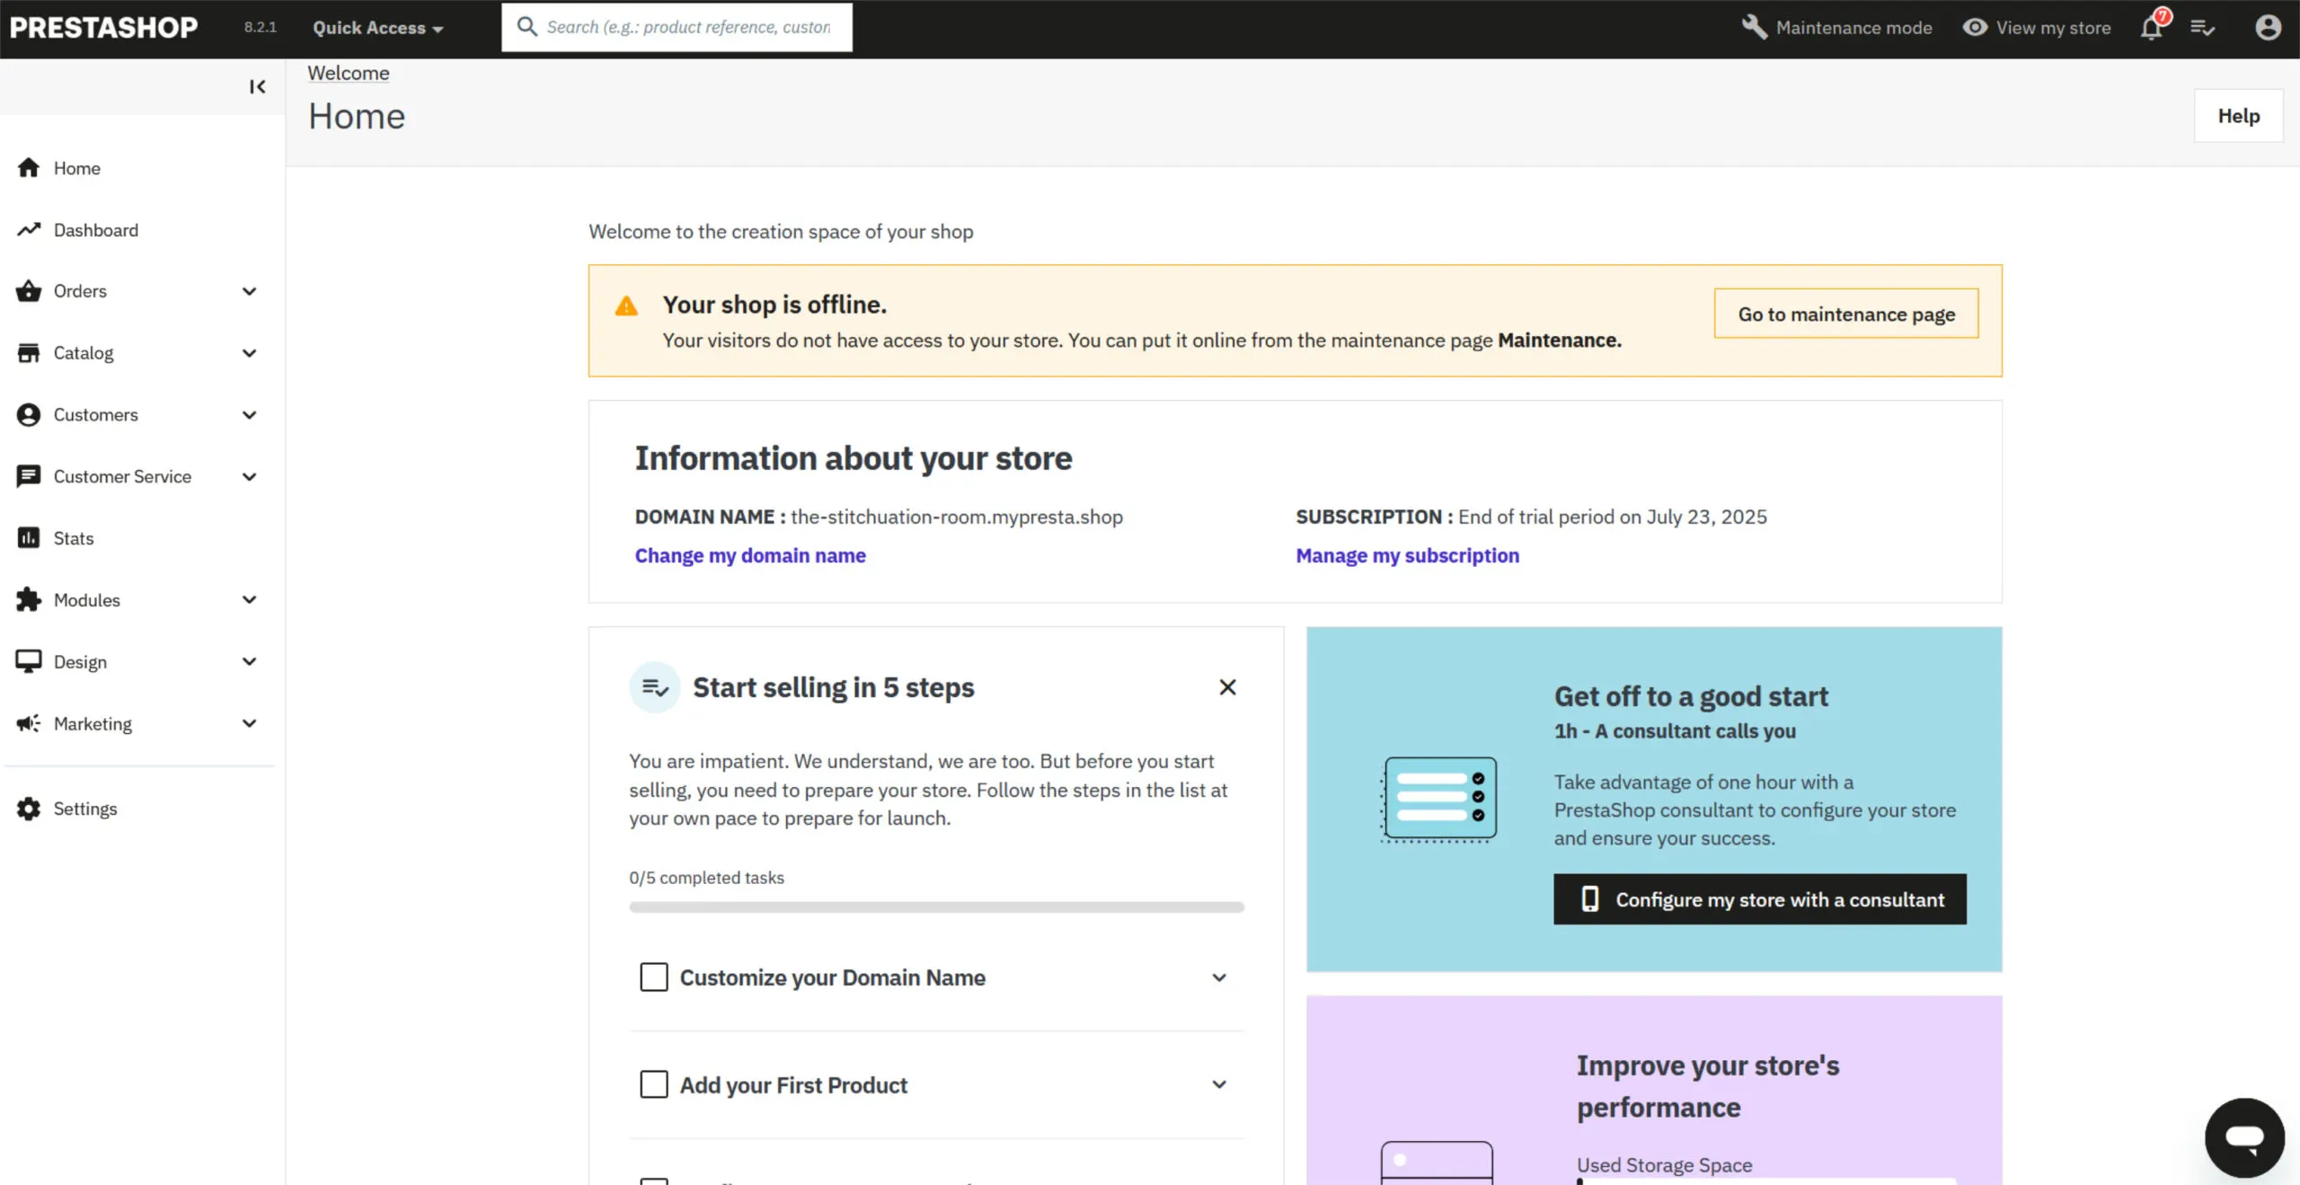Select the Customer Service chat icon
Screen dimensions: 2300x1185
click(29, 476)
